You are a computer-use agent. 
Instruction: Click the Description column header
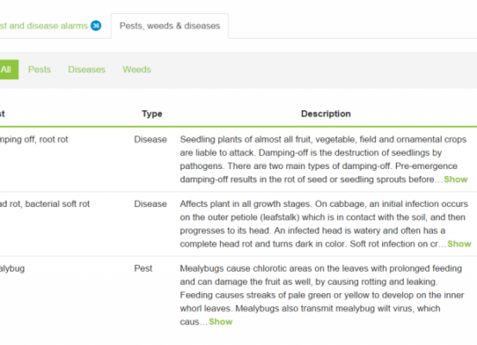pyautogui.click(x=326, y=114)
